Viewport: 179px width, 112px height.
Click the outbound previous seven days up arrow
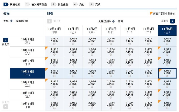[6, 40]
